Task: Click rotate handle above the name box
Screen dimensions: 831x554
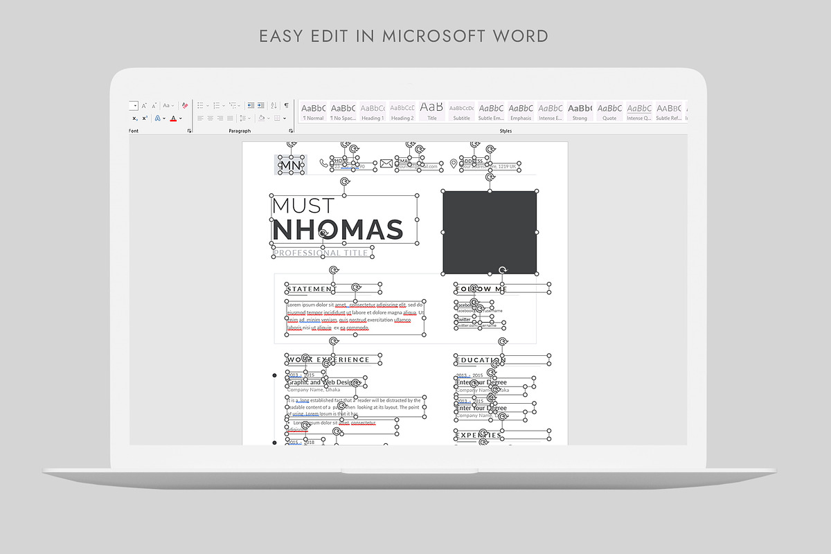Action: (x=344, y=181)
